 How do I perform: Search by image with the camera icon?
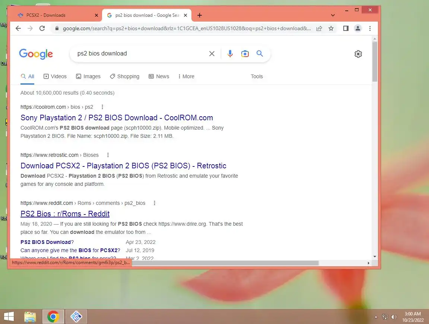[x=245, y=54]
